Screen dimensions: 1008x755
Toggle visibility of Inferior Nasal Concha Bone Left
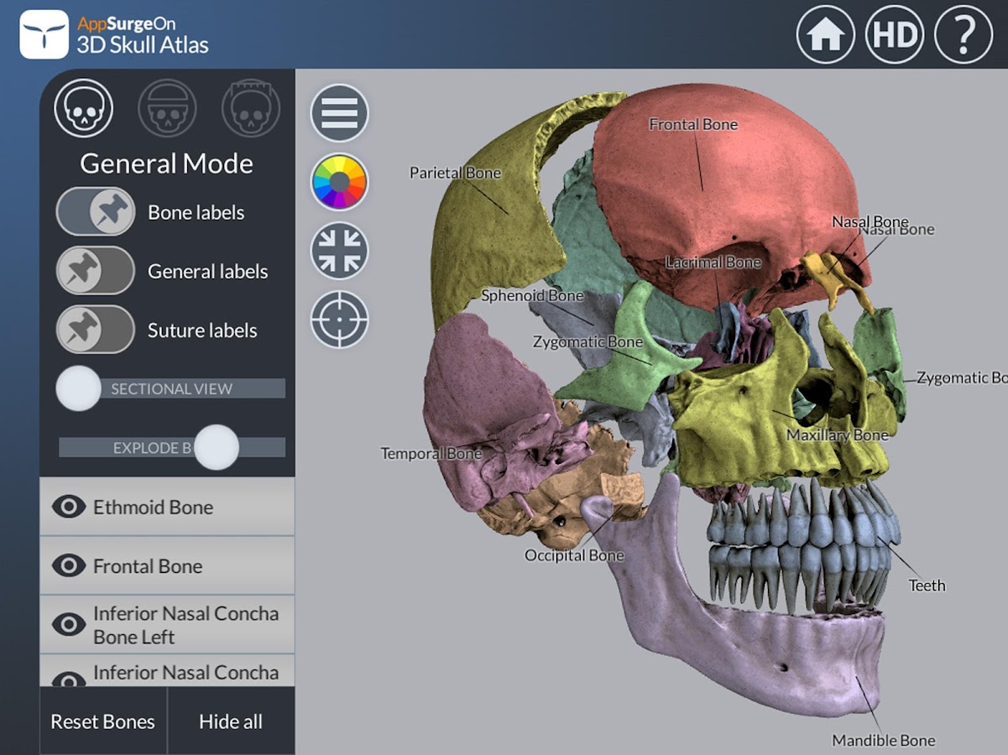coord(68,623)
